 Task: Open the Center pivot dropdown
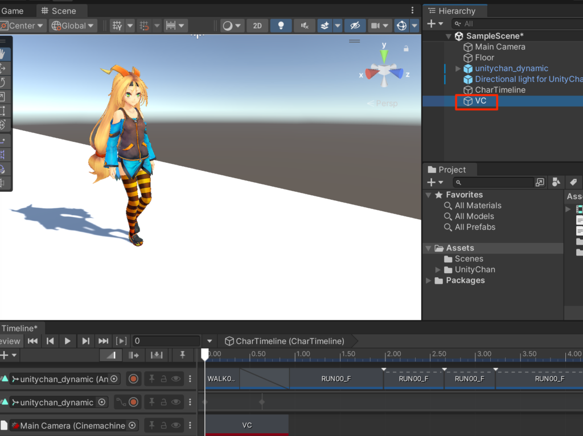click(x=22, y=26)
